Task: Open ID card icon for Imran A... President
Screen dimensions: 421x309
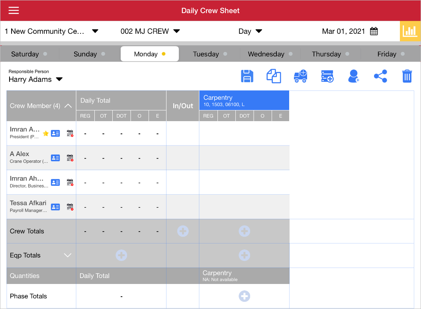Action: (x=55, y=133)
